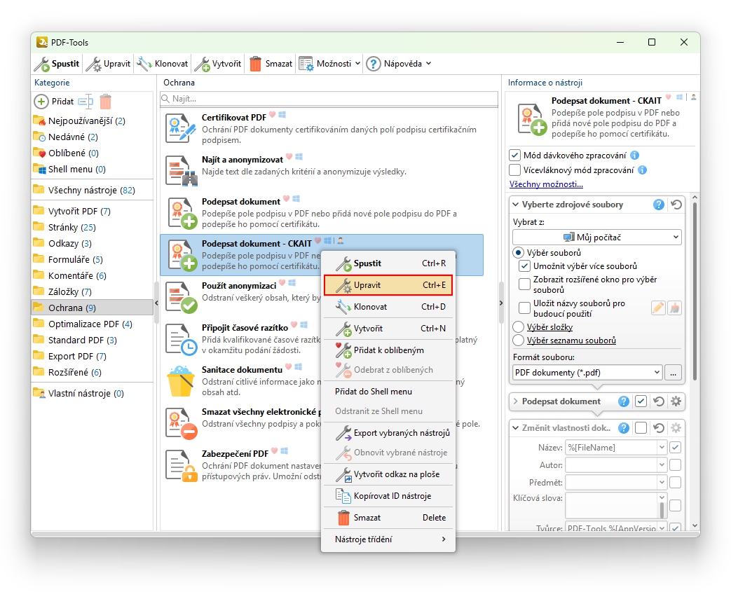The height and width of the screenshot is (592, 731).
Task: Open the Nástroje třídění submenu
Action: [388, 539]
